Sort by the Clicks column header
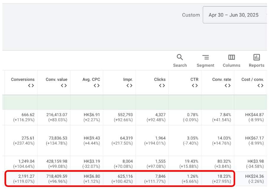Viewport: 269px width, 189px height. tap(160, 79)
